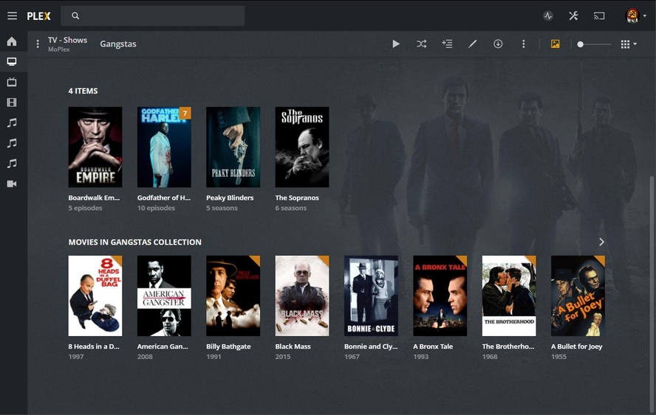
Task: Open A Bronx Tale poster
Action: coord(440,296)
